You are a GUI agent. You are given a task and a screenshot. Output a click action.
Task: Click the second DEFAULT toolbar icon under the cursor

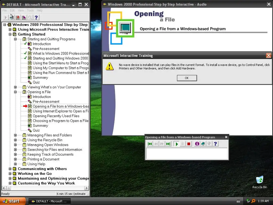[12, 17]
